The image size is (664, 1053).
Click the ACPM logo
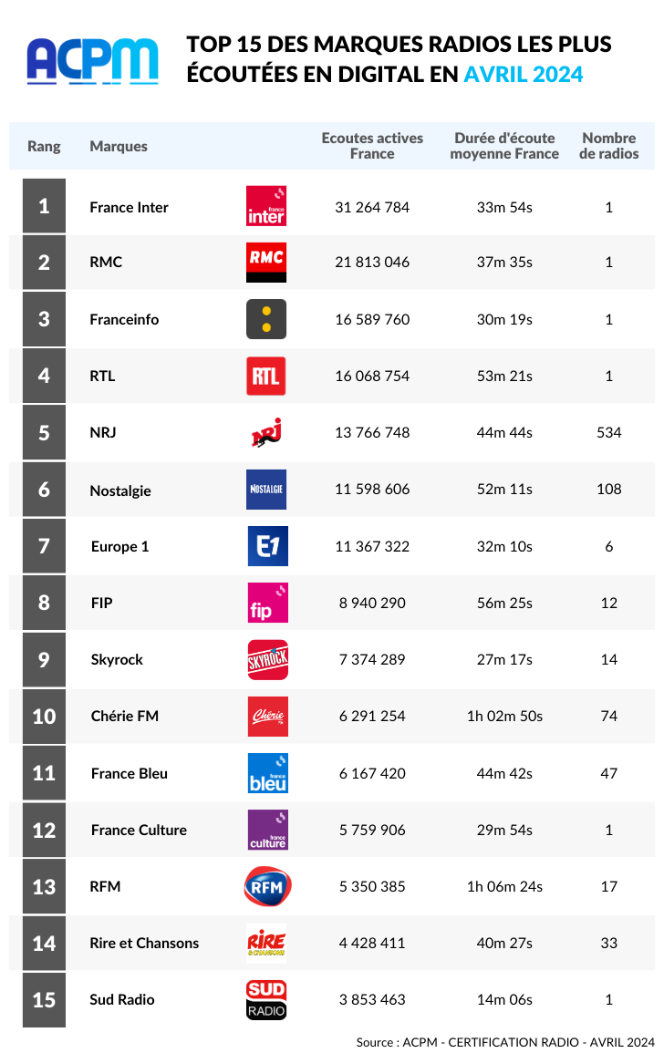click(93, 61)
